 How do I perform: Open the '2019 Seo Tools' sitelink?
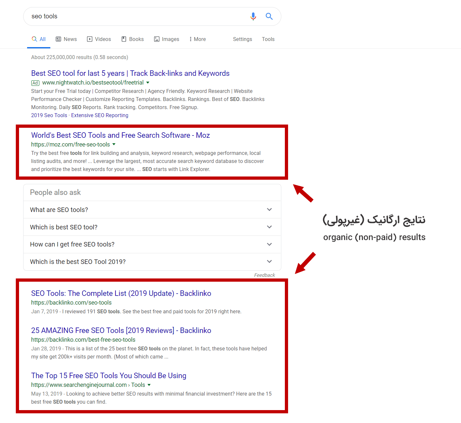(49, 115)
